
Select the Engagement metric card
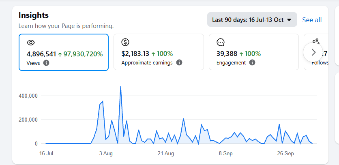tap(254, 52)
